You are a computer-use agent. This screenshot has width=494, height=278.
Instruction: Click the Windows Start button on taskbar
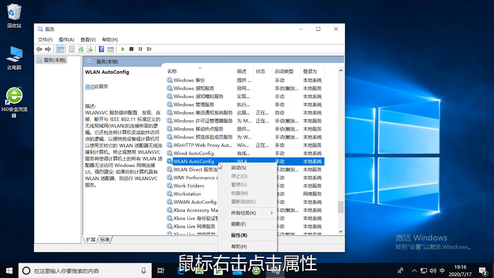(x=9, y=271)
